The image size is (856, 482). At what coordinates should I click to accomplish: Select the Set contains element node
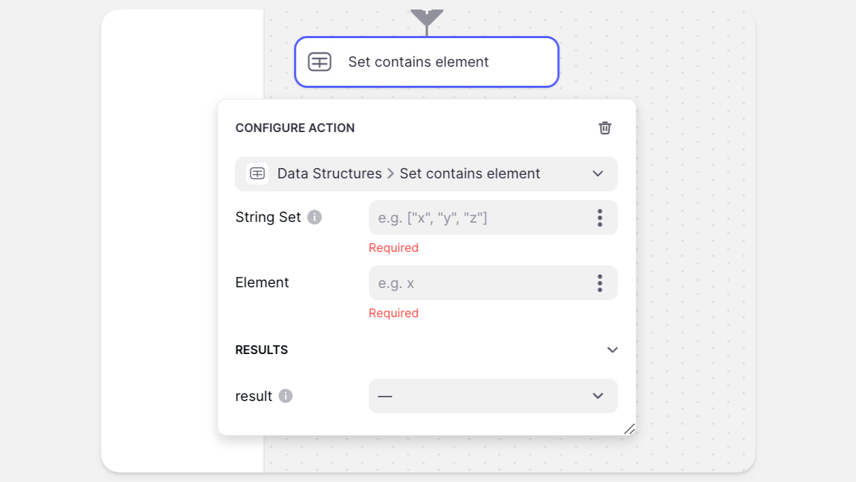pos(427,62)
